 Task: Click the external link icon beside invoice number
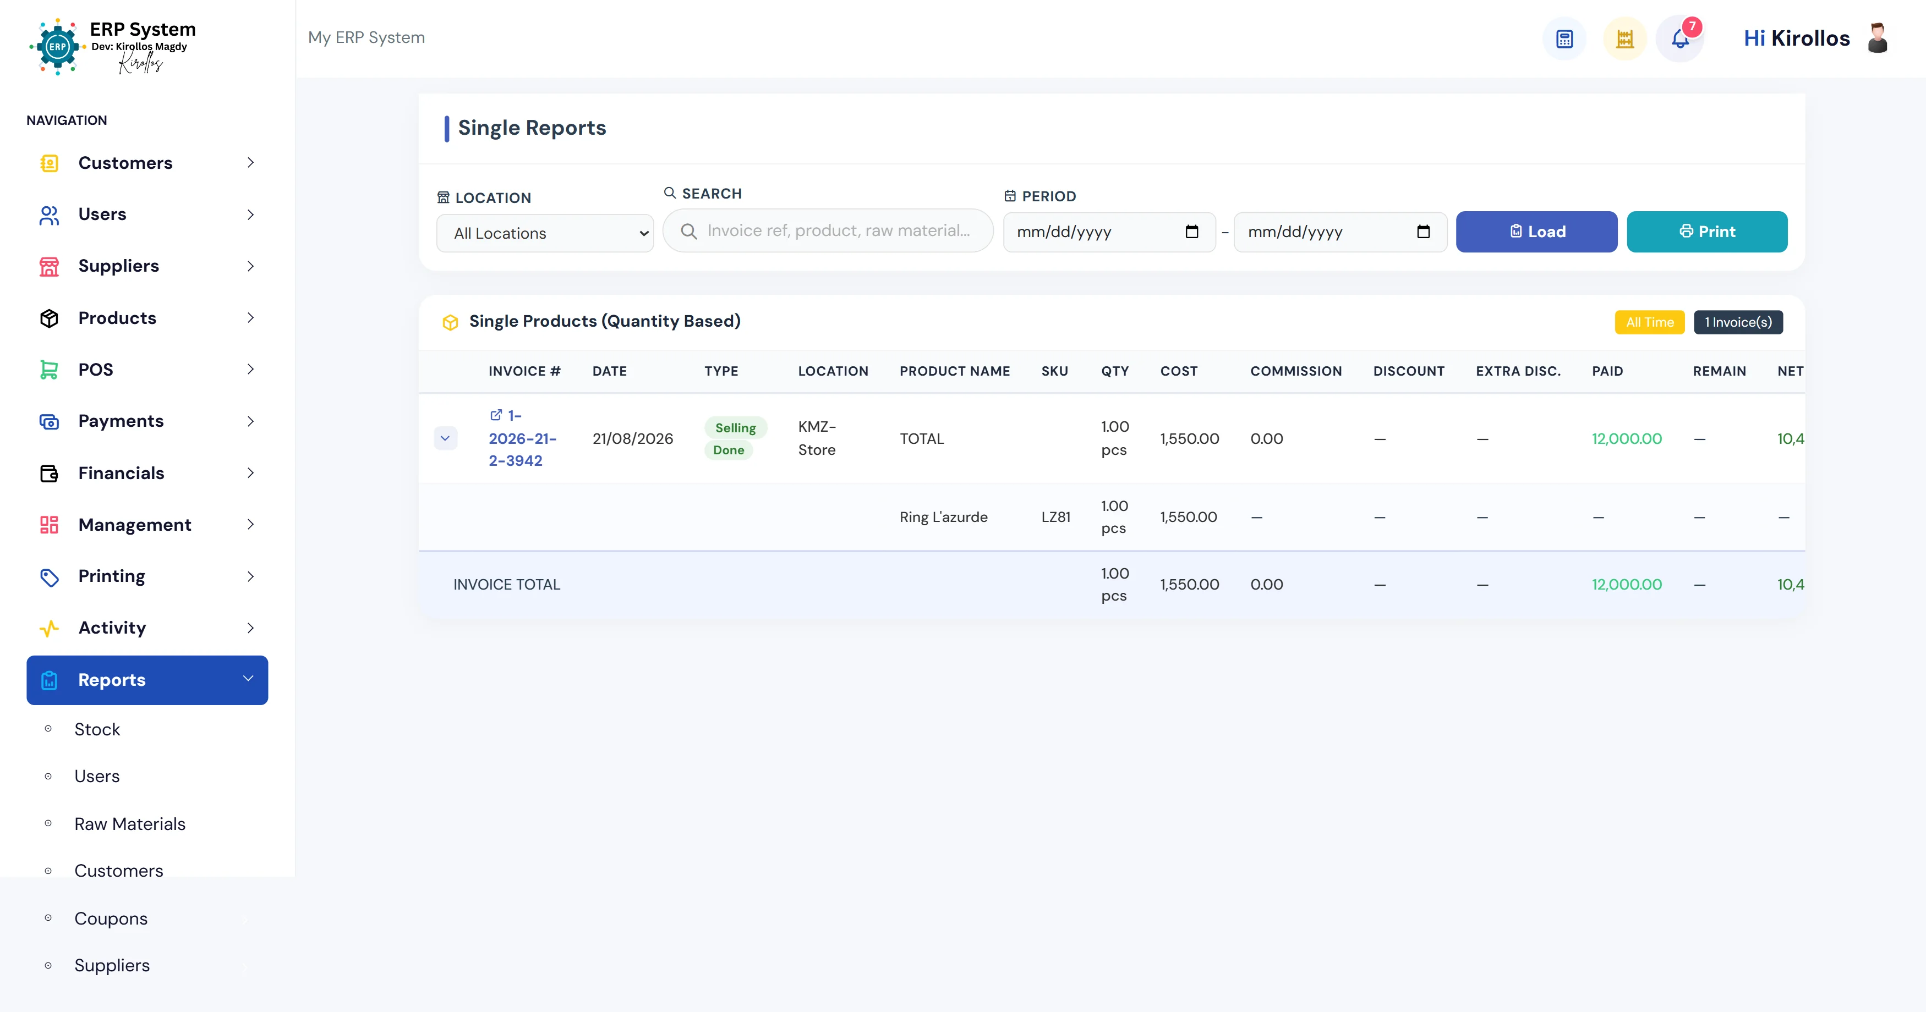[x=496, y=415]
